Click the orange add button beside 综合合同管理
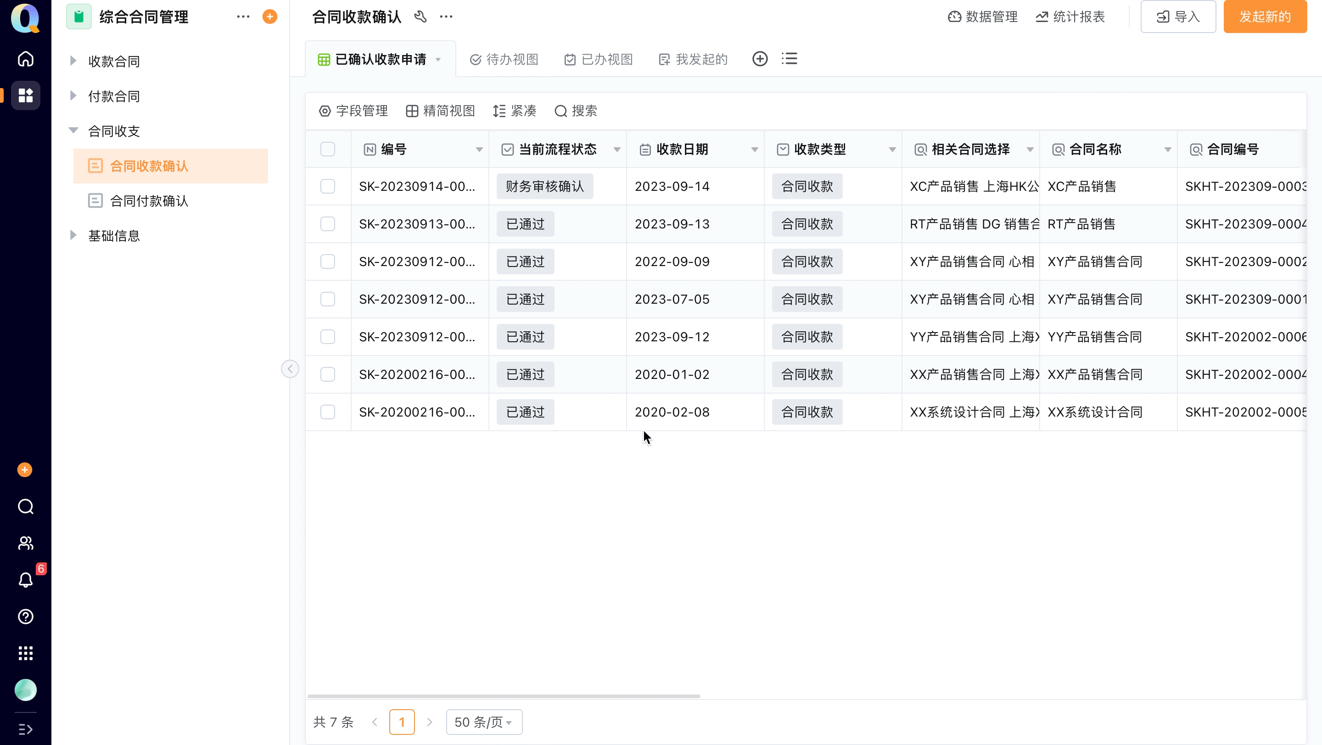This screenshot has width=1322, height=745. coord(270,17)
